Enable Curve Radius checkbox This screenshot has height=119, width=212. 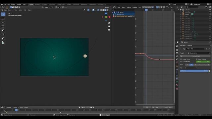tap(181, 62)
